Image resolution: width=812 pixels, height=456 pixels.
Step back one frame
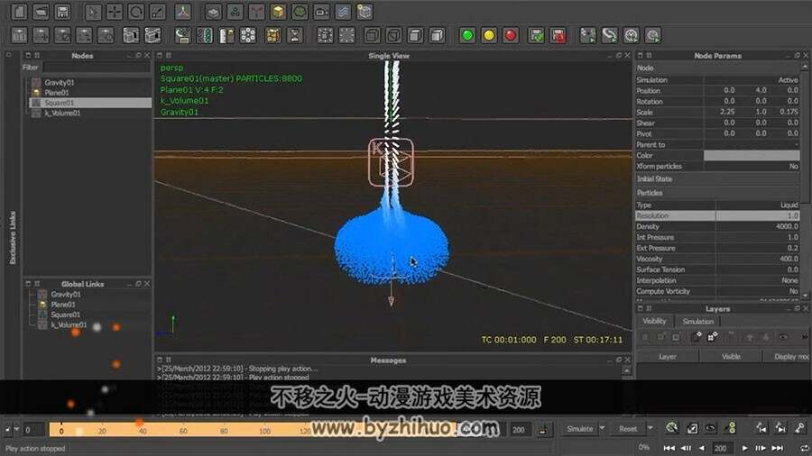point(687,448)
